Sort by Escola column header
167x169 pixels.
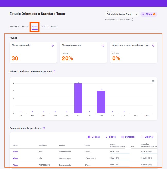pyautogui.click(x=62, y=145)
